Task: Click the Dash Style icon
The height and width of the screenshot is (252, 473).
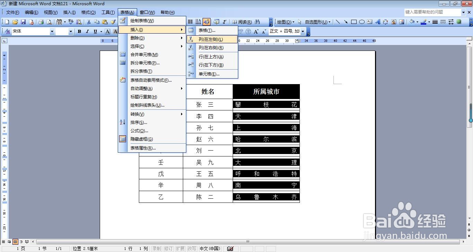Action: click(443, 22)
